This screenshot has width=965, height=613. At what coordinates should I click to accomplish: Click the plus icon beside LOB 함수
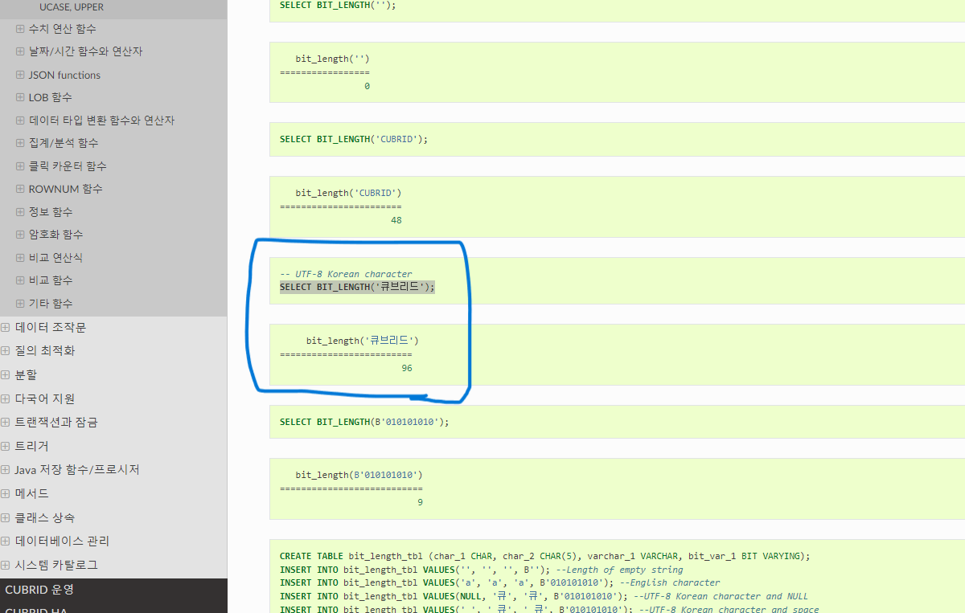pyautogui.click(x=20, y=97)
